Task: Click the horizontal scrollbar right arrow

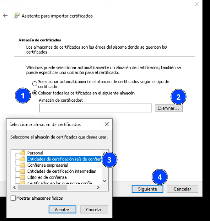Action: [98, 188]
